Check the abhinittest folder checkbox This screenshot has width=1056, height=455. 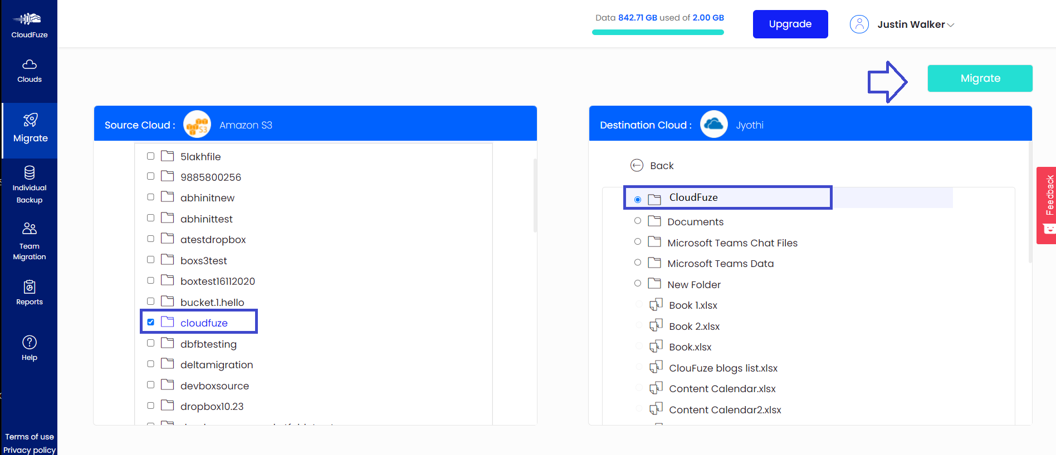click(x=150, y=218)
